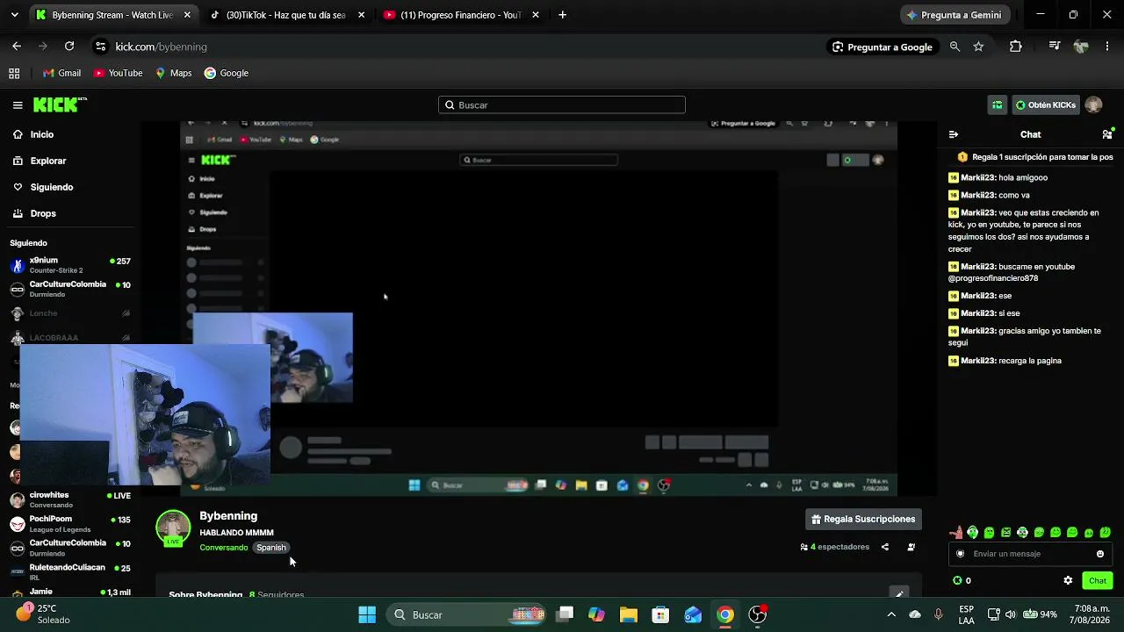Open taskbar clock and date
Viewport: 1124px width, 632px height.
click(1090, 614)
